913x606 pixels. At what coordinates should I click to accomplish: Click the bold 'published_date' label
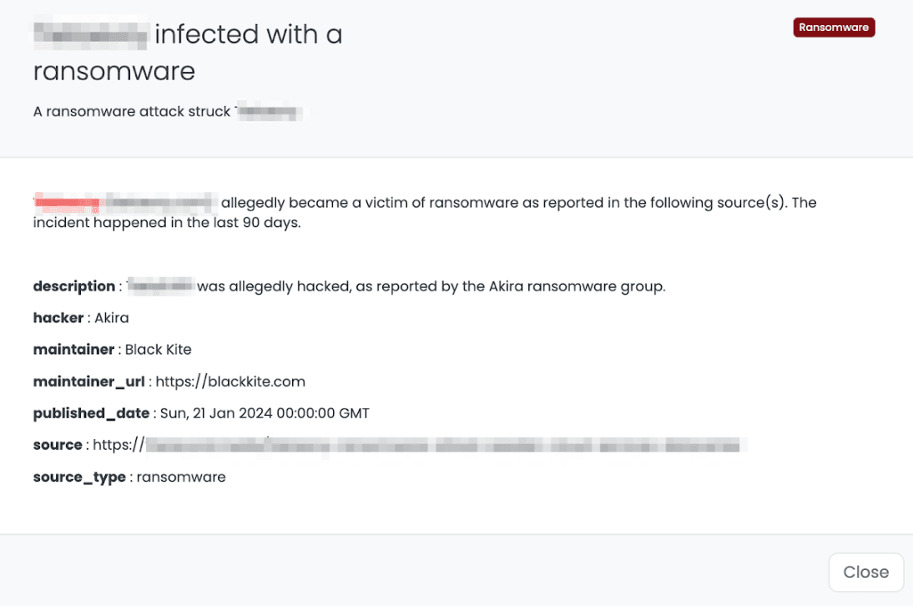click(x=91, y=413)
